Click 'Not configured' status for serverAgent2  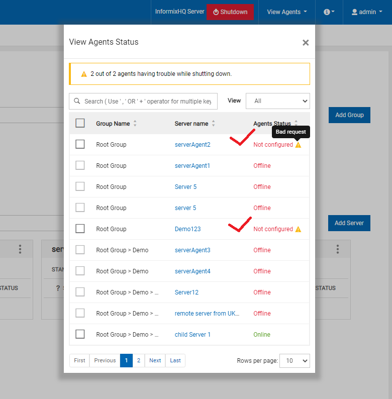(273, 145)
